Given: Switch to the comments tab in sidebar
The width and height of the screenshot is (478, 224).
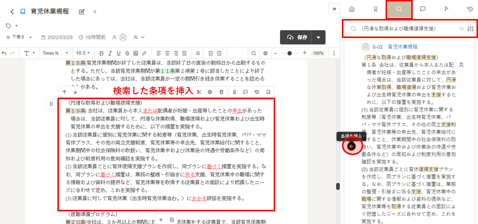Looking at the screenshot, I should pyautogui.click(x=422, y=9).
